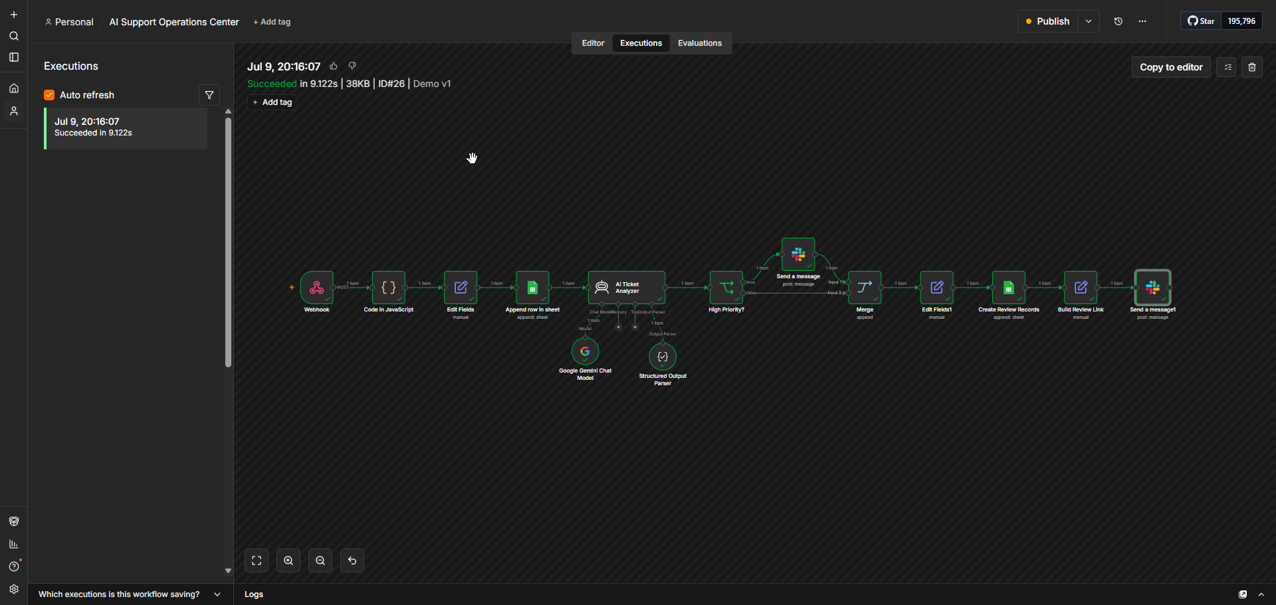Zoom out on the canvas
This screenshot has height=605, width=1276.
(320, 561)
